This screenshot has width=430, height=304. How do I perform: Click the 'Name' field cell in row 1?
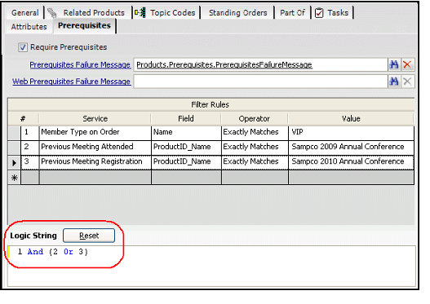tap(186, 133)
